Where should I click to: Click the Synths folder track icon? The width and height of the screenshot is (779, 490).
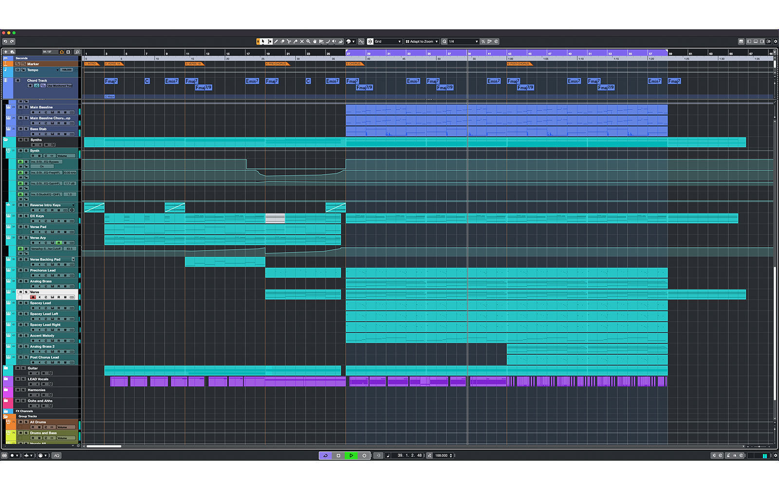(6, 140)
